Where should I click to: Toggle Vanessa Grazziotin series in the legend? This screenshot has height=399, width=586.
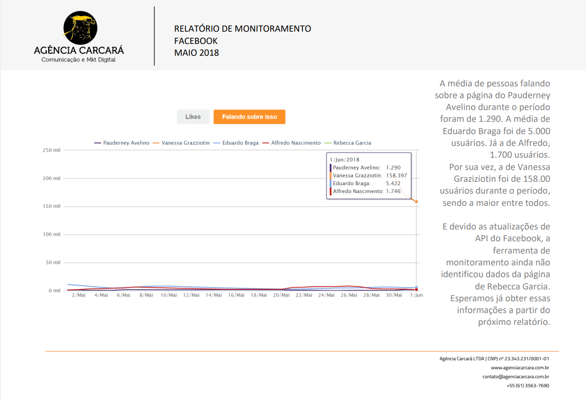point(182,143)
